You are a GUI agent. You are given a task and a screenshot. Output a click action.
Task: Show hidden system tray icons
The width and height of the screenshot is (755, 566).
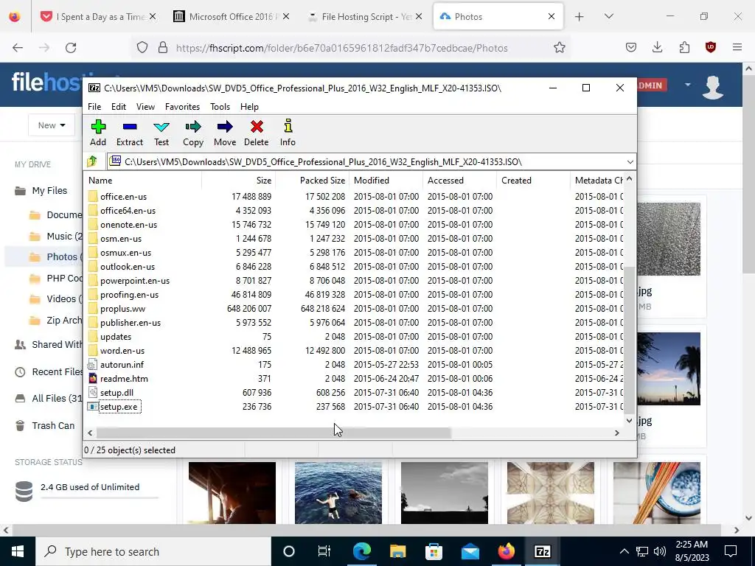click(624, 551)
